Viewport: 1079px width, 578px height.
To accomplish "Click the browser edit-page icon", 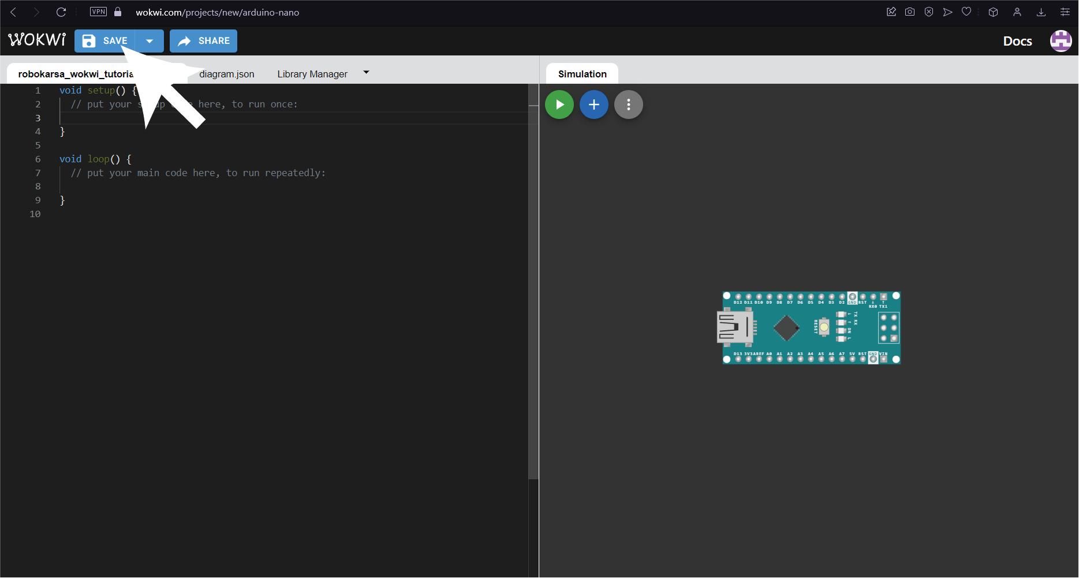I will (891, 12).
